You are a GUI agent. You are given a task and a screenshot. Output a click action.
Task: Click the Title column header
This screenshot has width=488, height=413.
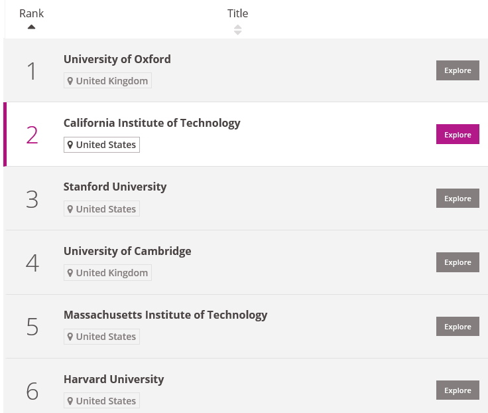(x=238, y=13)
